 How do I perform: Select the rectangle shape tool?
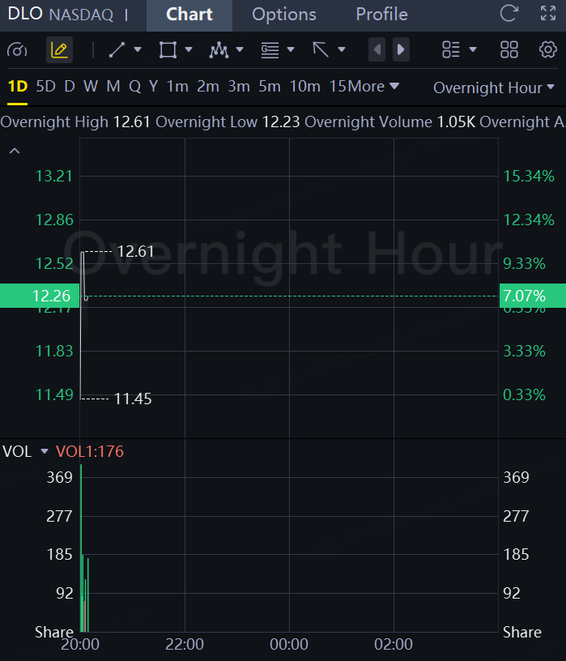pos(168,50)
